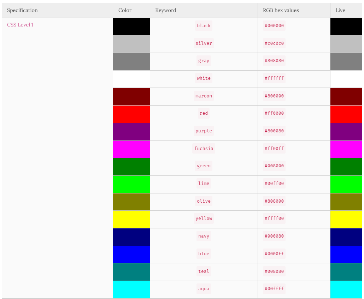Click the olive swatch in the Color column
The image size is (364, 299).
tap(131, 202)
